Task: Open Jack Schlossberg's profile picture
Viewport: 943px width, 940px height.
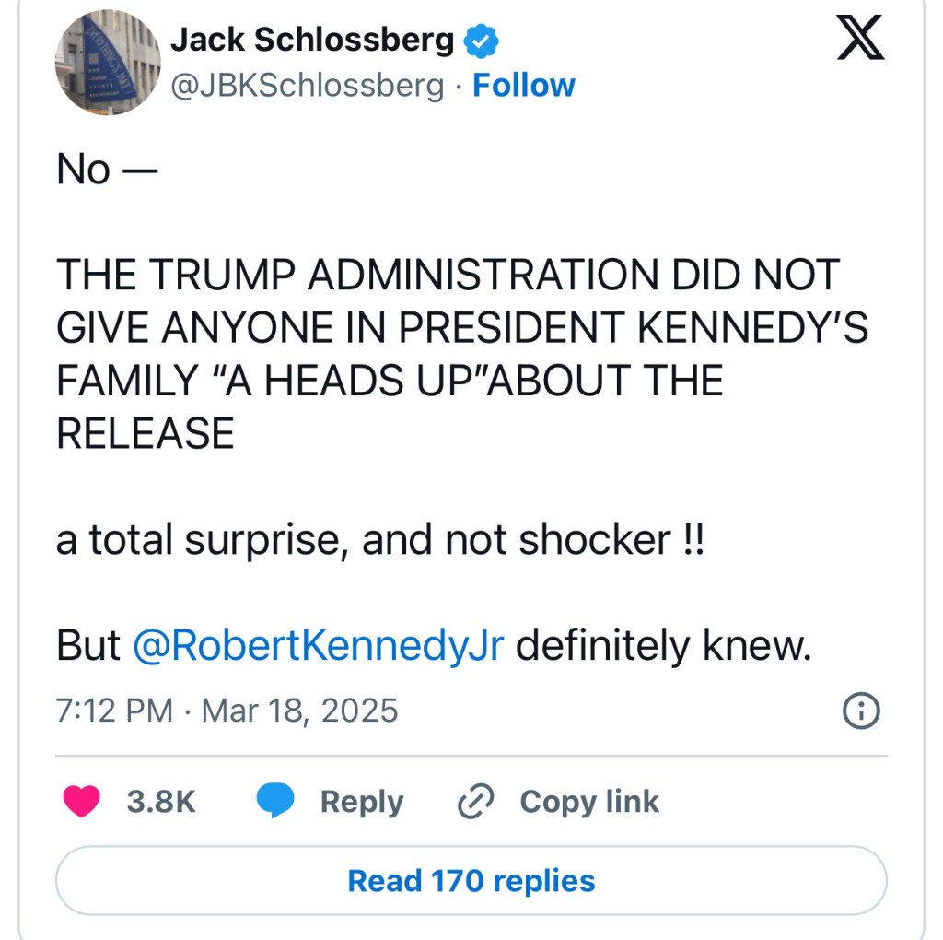Action: (x=108, y=64)
